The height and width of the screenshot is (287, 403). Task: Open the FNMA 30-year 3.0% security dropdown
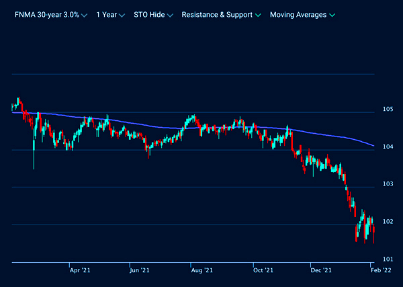[48, 14]
